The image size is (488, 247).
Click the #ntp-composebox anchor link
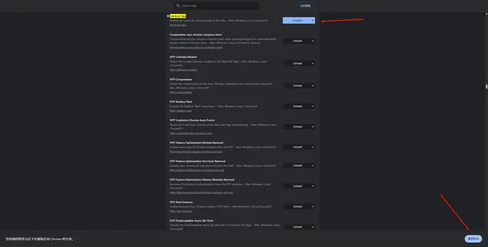click(181, 92)
